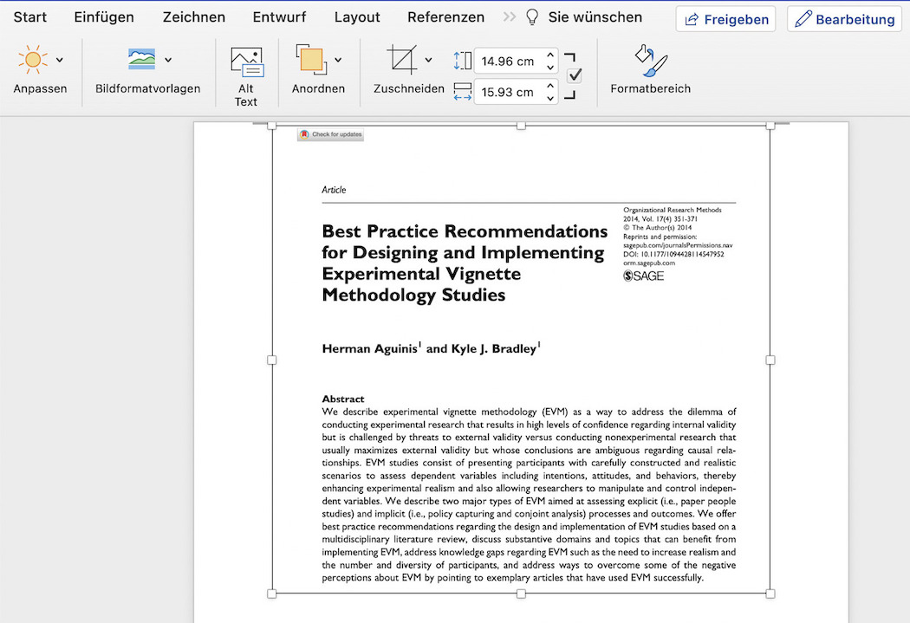
Task: Click the Sie wünschen search field
Action: click(x=595, y=17)
